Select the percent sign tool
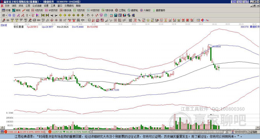 tap(139, 20)
